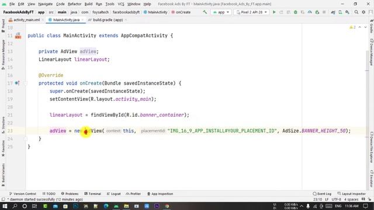The image size is (374, 210).
Task: Start debugging with the green bug icon
Action: click(x=296, y=12)
